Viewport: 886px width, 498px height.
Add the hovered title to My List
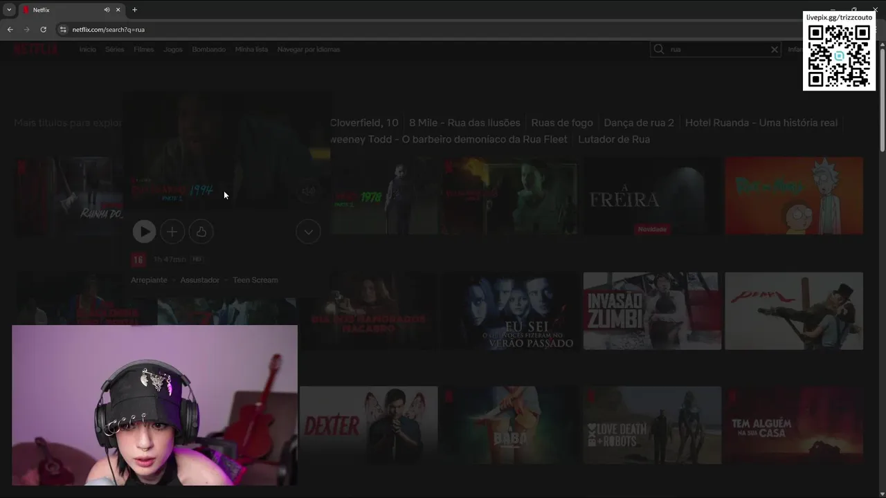tap(172, 232)
